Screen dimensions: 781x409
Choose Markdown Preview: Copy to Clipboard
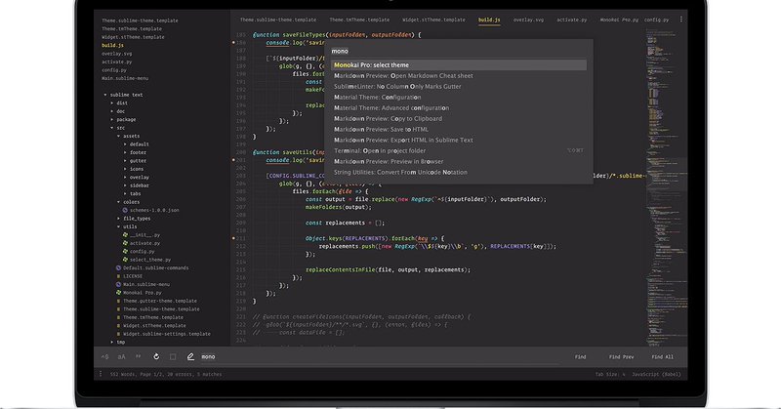click(x=458, y=118)
